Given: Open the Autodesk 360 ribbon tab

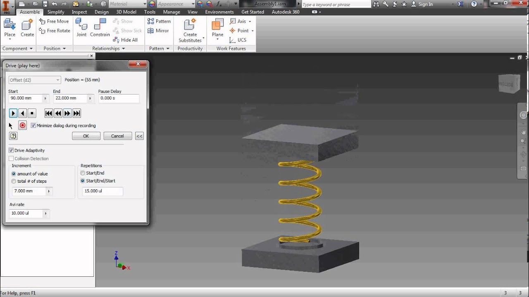Looking at the screenshot, I should [x=286, y=12].
